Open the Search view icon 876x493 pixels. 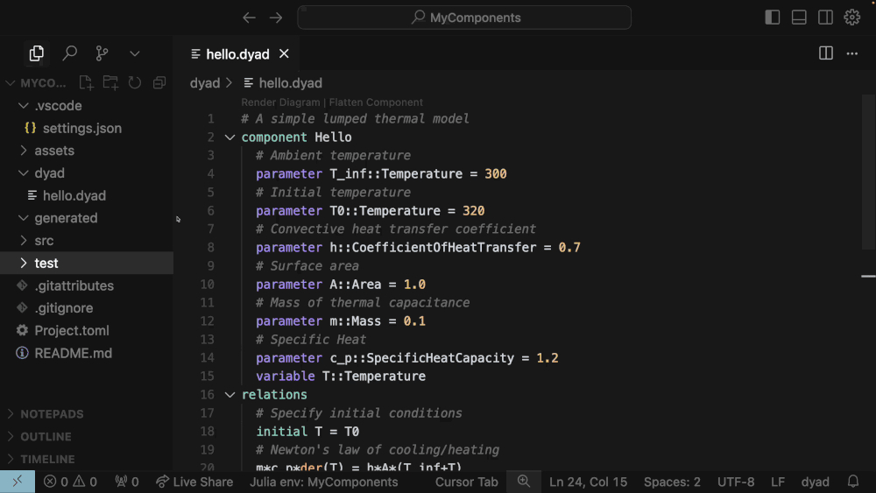70,53
